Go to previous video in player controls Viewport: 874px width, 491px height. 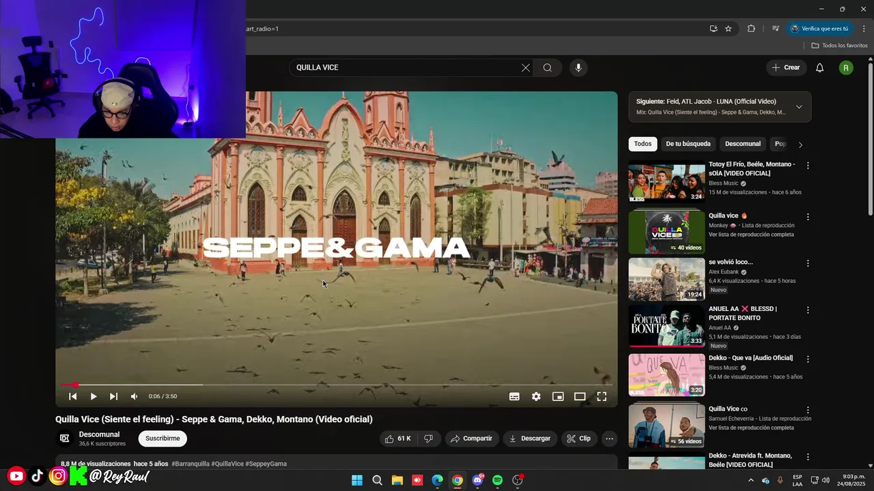pyautogui.click(x=73, y=396)
